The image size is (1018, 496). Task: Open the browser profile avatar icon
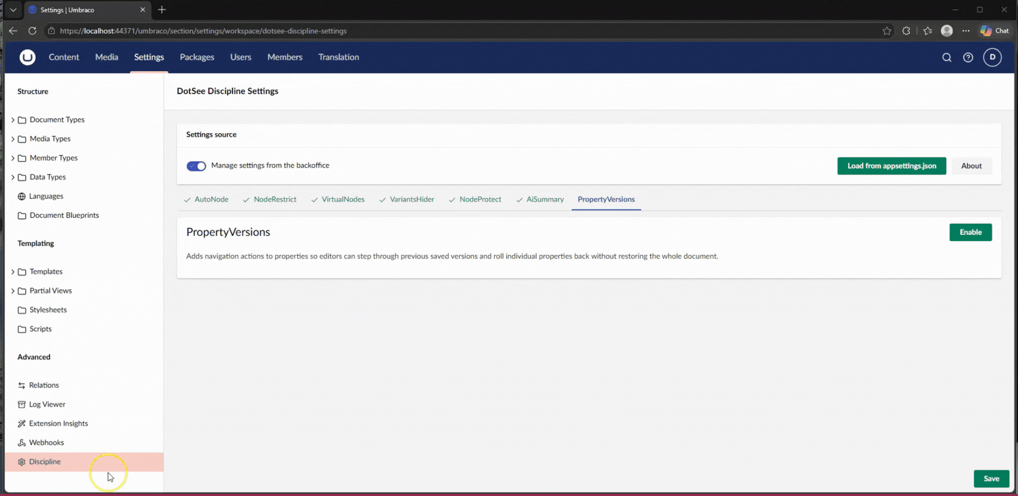[947, 31]
